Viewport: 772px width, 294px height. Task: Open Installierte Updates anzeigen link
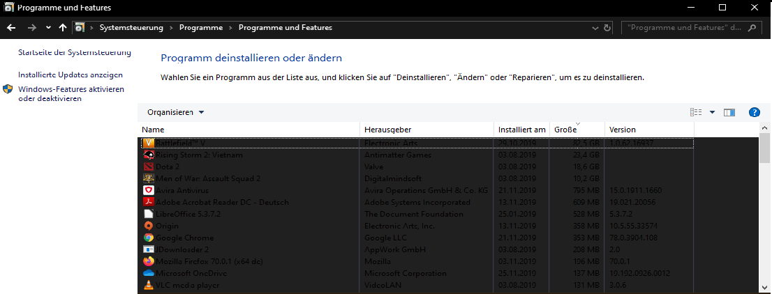pyautogui.click(x=70, y=75)
